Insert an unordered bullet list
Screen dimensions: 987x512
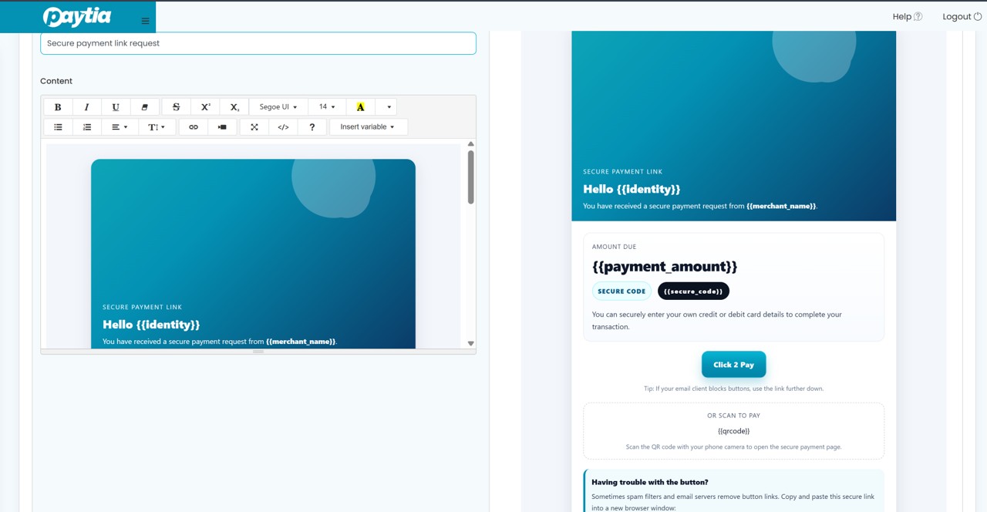pos(58,127)
